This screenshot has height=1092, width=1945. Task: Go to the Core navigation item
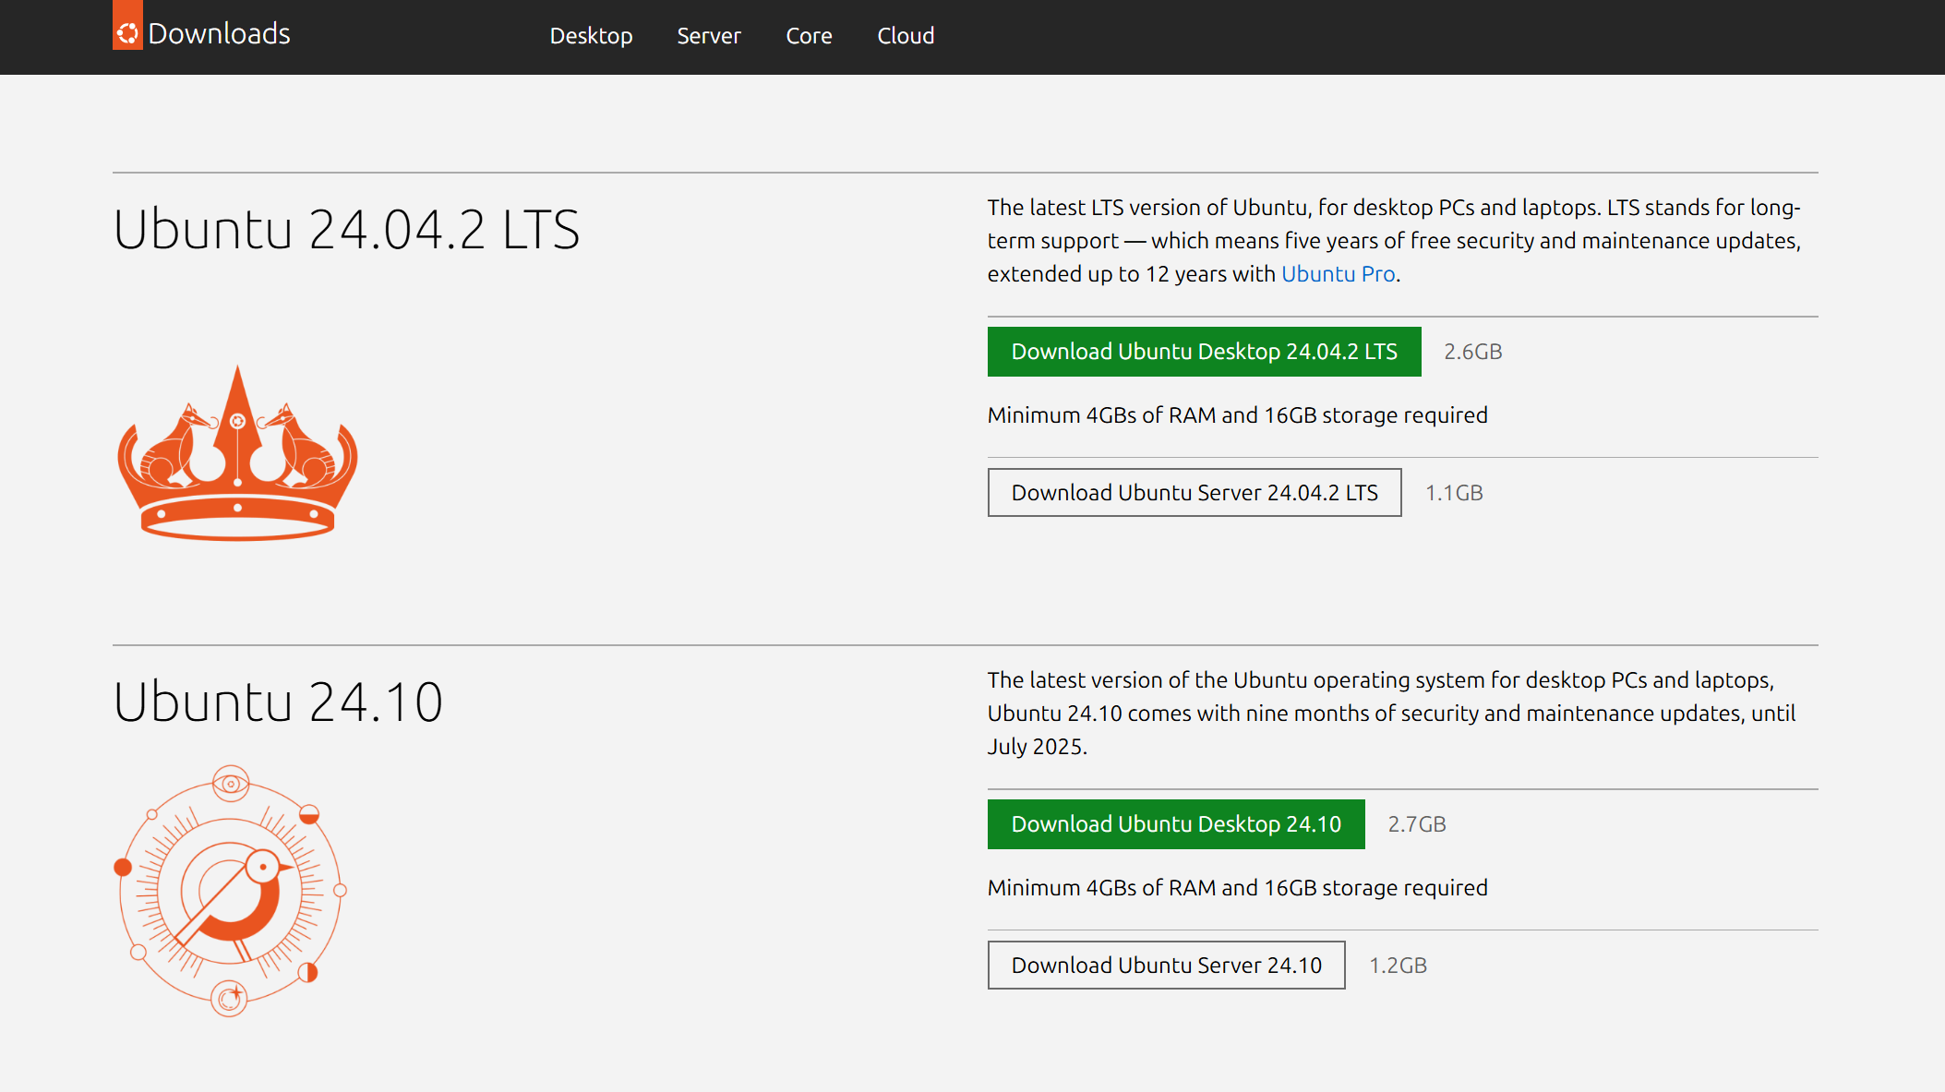click(x=809, y=36)
